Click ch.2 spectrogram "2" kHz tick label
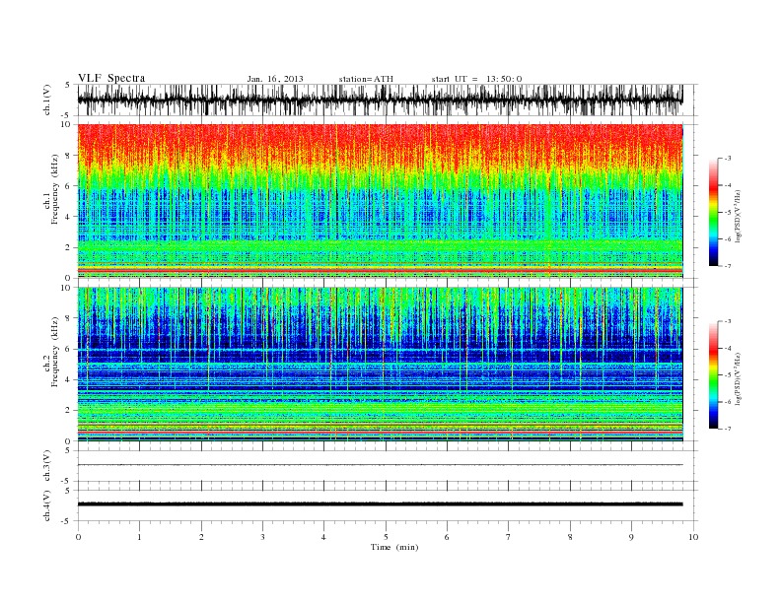 coord(69,411)
